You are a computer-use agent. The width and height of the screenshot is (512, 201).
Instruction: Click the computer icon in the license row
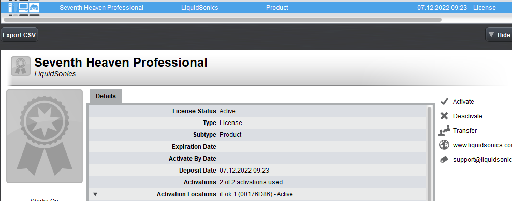pos(23,8)
